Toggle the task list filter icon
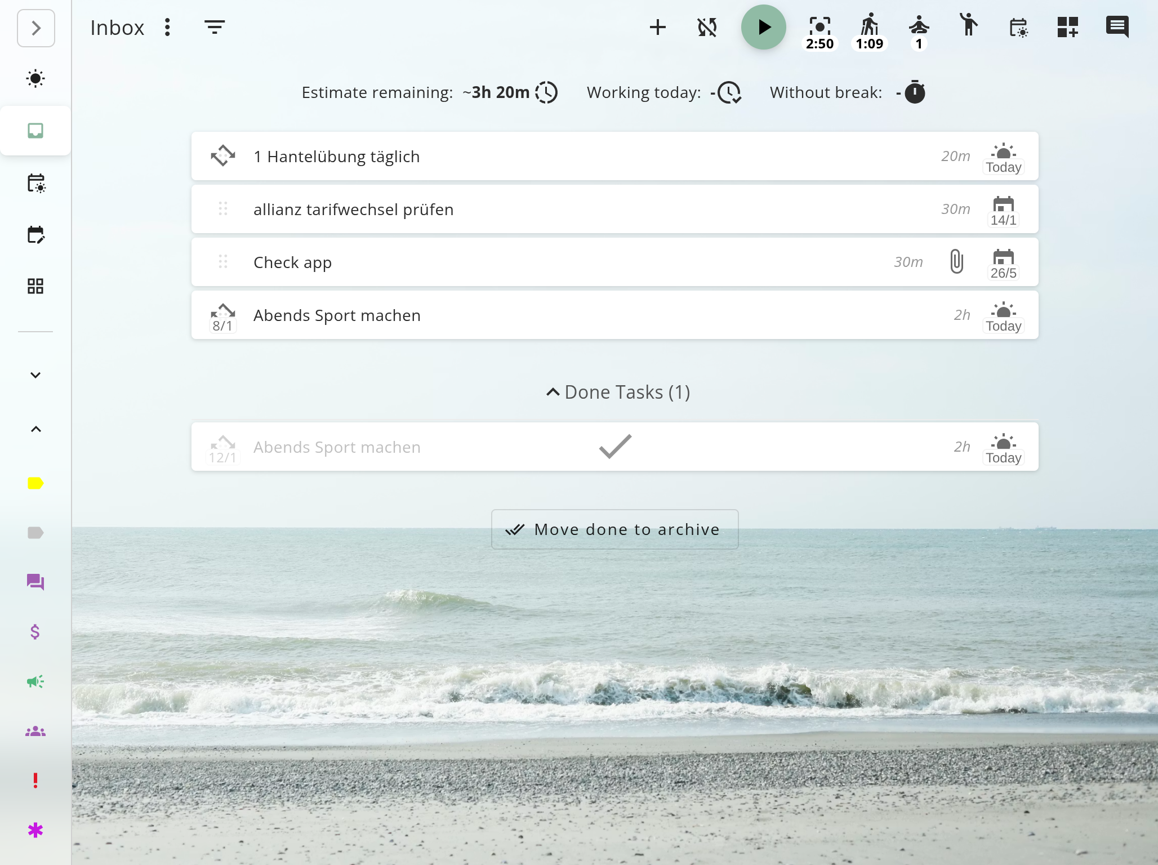 pos(214,26)
